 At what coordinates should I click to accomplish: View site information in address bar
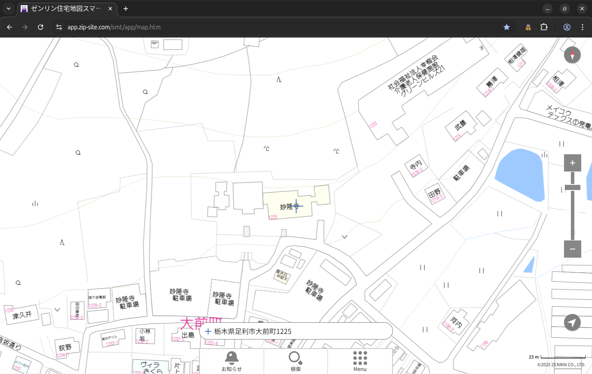coord(59,27)
